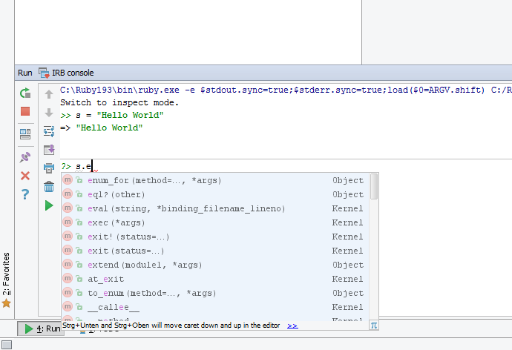Open the IRB console tab
The width and height of the screenshot is (512, 350).
(66, 73)
